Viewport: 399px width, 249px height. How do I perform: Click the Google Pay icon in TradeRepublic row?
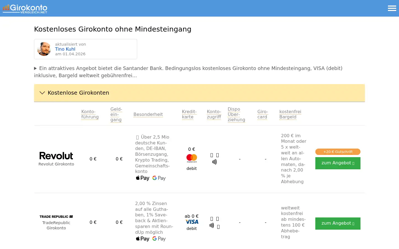point(159,239)
